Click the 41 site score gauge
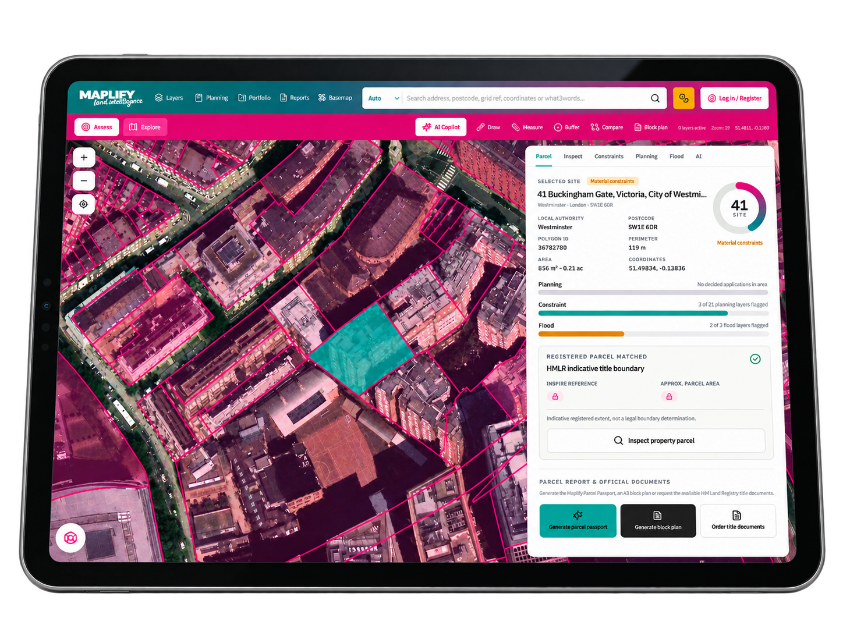Viewport: 843px width, 632px height. click(x=739, y=208)
